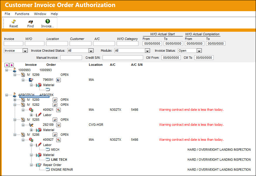256x176 pixels.
Task: Expand the IV 5280 invoice node
Action: click(x=15, y=100)
